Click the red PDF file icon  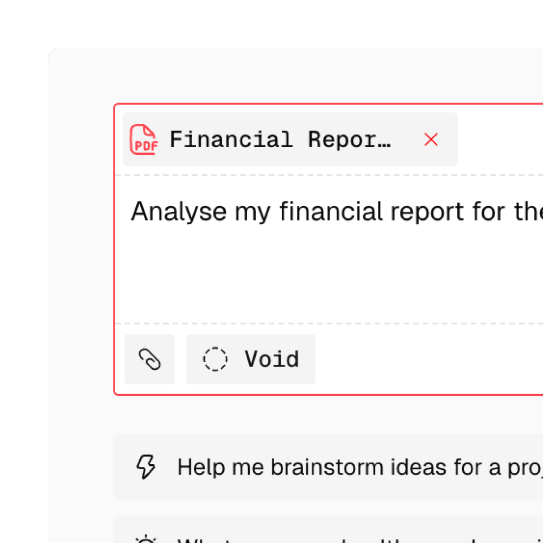pyautogui.click(x=143, y=140)
